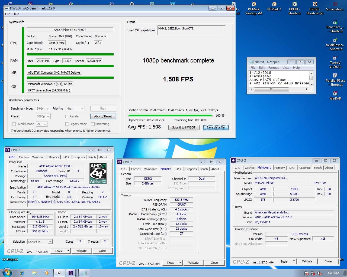Open the Benchmark type 64-bit dropdown
Screen dimensions: 347x277
tap(43, 108)
